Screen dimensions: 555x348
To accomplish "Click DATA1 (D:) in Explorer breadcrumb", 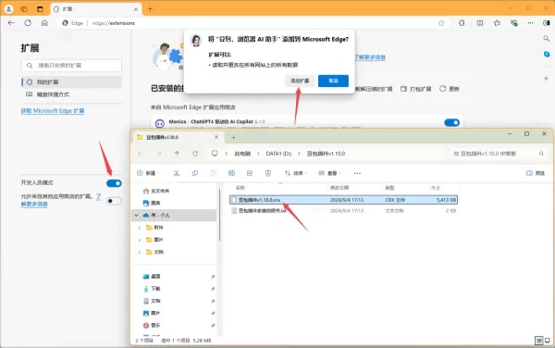I will point(278,154).
